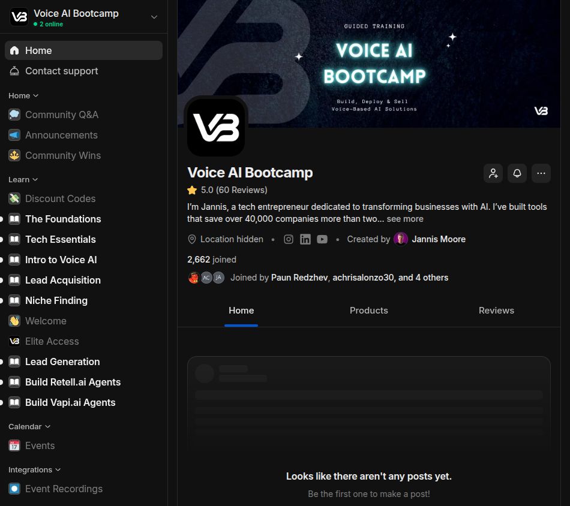Open the Events calendar
The width and height of the screenshot is (570, 506).
pyautogui.click(x=83, y=445)
